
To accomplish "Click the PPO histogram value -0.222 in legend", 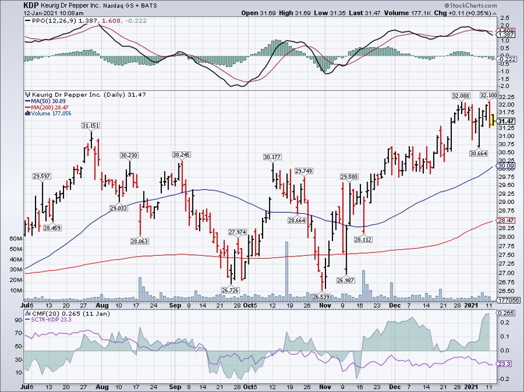I will coord(136,21).
